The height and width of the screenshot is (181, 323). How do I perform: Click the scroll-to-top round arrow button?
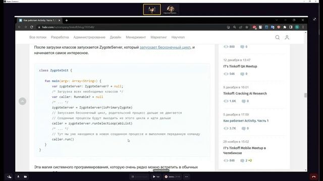coord(22,101)
